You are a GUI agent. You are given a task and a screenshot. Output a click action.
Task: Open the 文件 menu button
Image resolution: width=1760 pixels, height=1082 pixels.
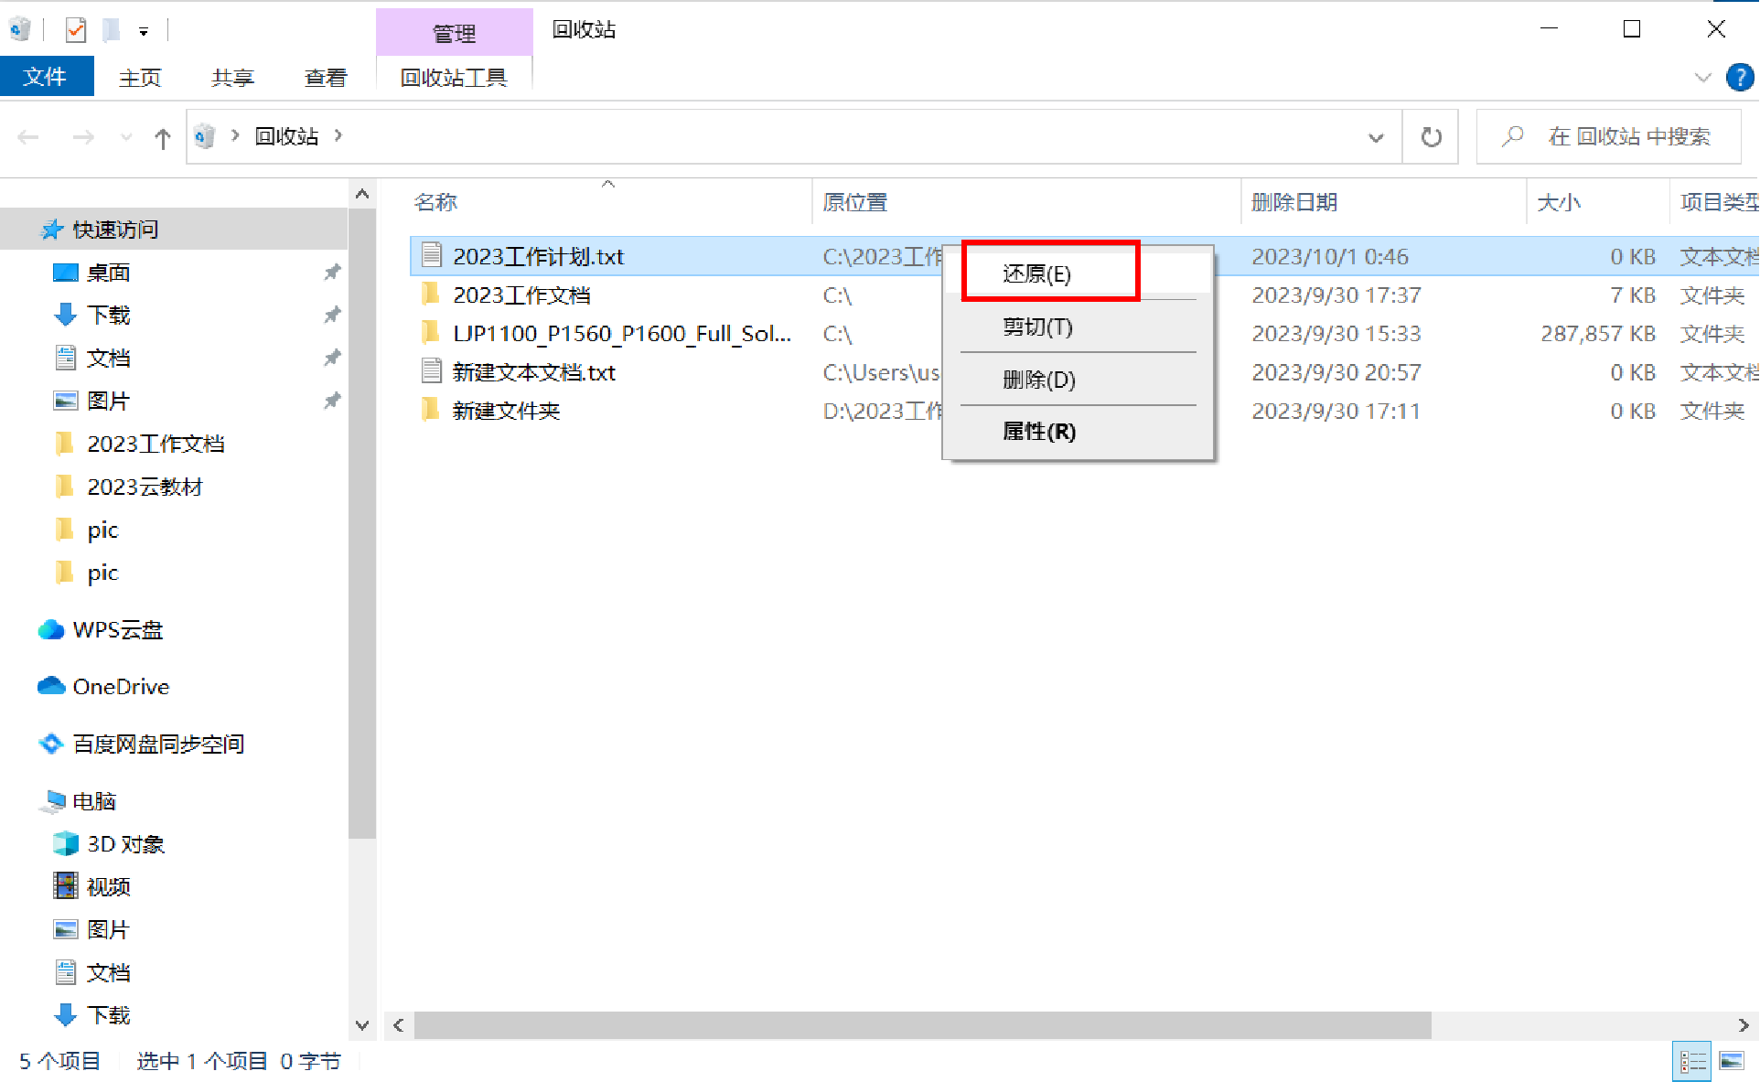46,77
